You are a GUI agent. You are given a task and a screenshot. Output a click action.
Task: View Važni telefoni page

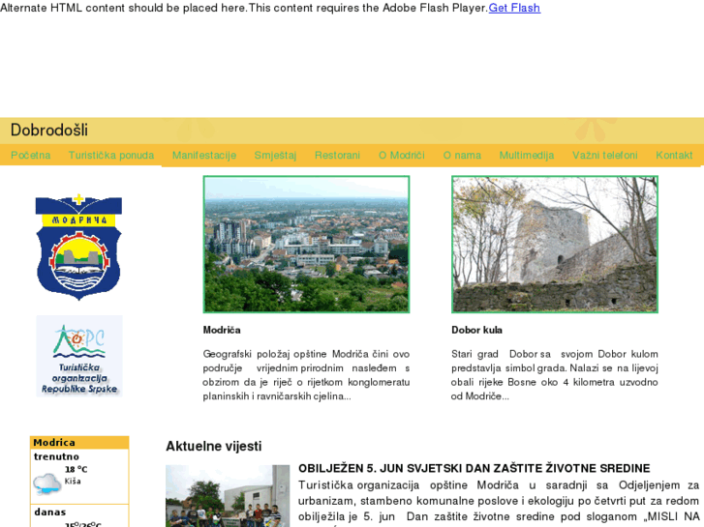tap(605, 155)
